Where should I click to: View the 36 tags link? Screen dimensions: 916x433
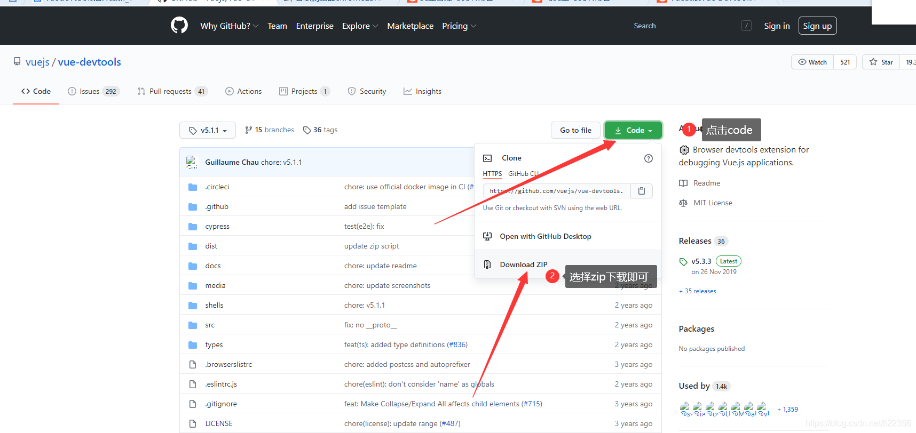pyautogui.click(x=320, y=130)
